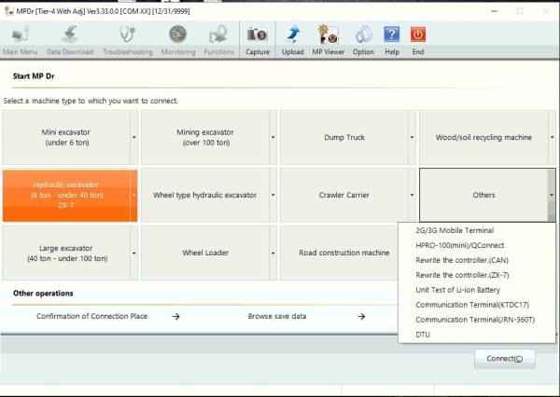Open Browse save data link
560x397 pixels.
pos(277,316)
